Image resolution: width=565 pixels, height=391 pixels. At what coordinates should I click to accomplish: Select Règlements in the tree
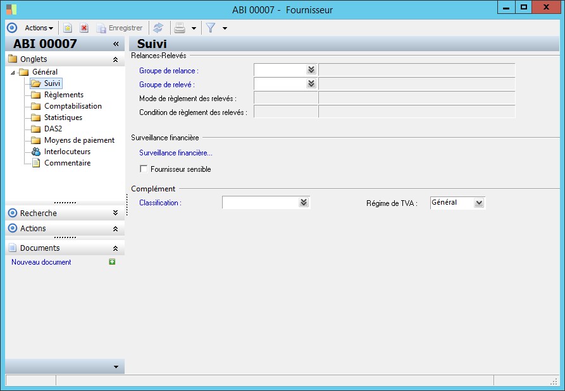point(63,95)
